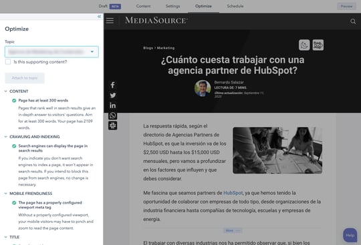Toggle the glasses reading mode icon

318,45
